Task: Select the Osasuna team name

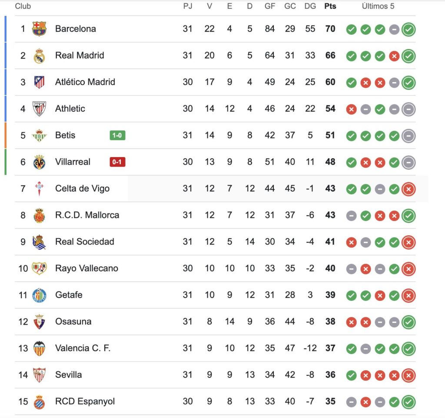Action: pos(73,322)
